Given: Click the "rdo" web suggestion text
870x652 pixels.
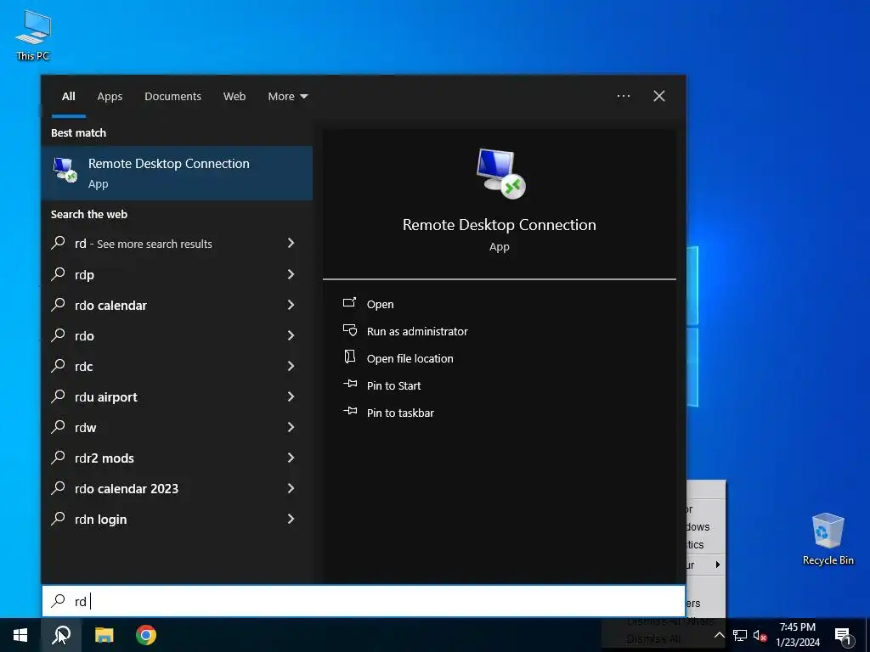Looking at the screenshot, I should [x=84, y=336].
